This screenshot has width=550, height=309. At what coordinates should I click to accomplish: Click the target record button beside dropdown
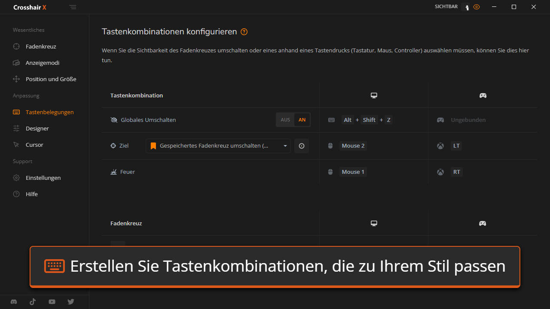tap(302, 146)
